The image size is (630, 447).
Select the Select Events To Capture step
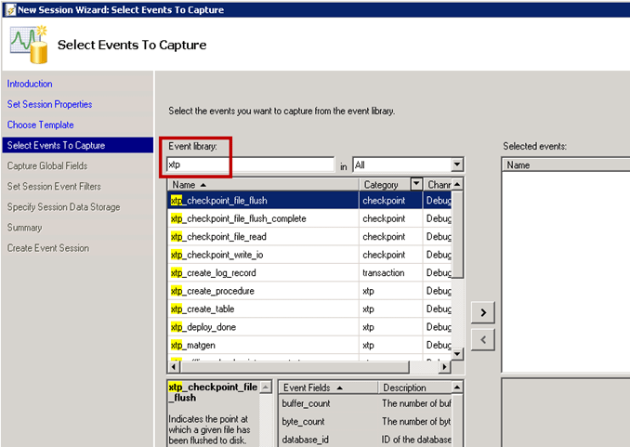pos(56,145)
